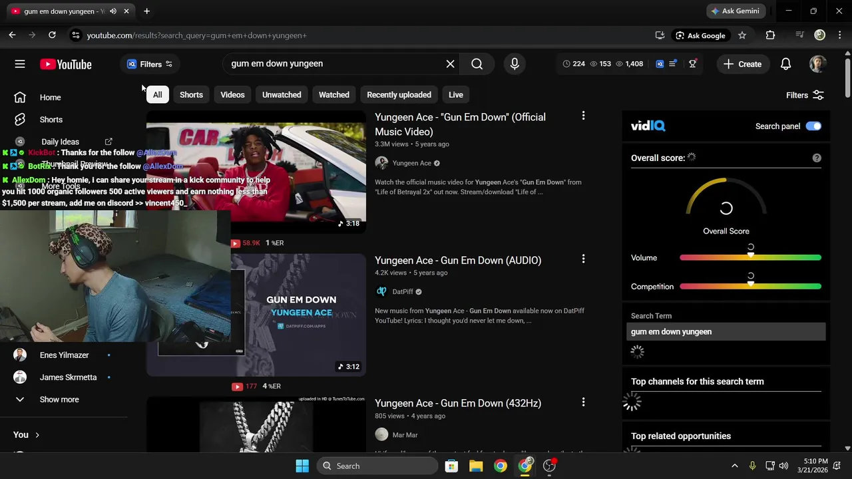Click the Overall score help question mark
This screenshot has height=479, width=852.
[817, 158]
